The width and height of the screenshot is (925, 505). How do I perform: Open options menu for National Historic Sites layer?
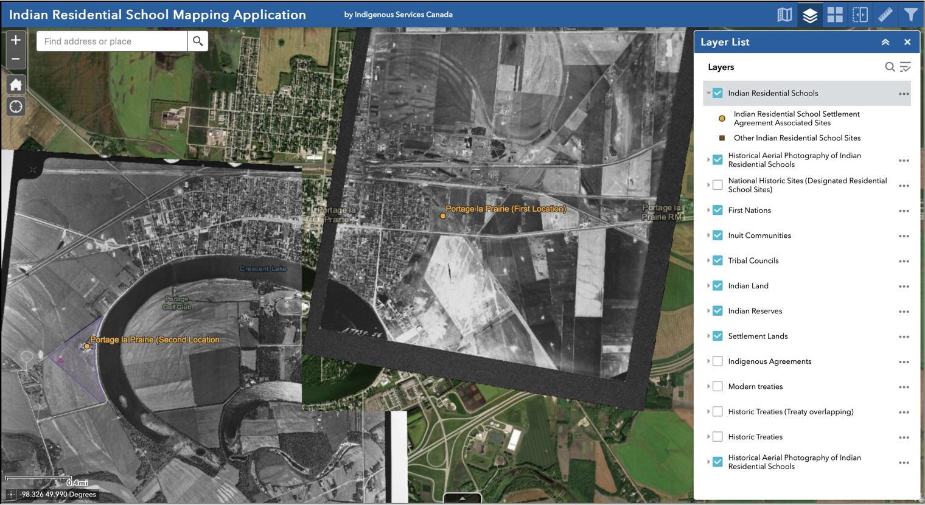click(904, 186)
